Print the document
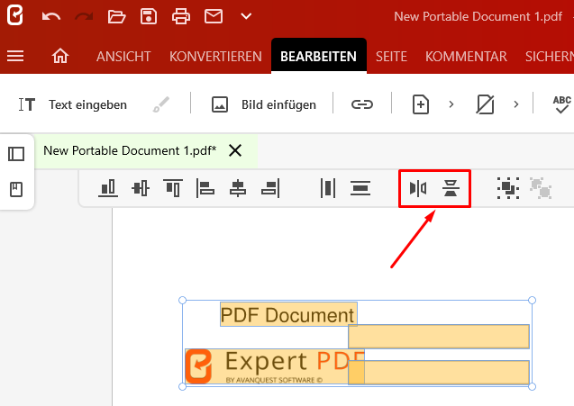 pos(181,16)
